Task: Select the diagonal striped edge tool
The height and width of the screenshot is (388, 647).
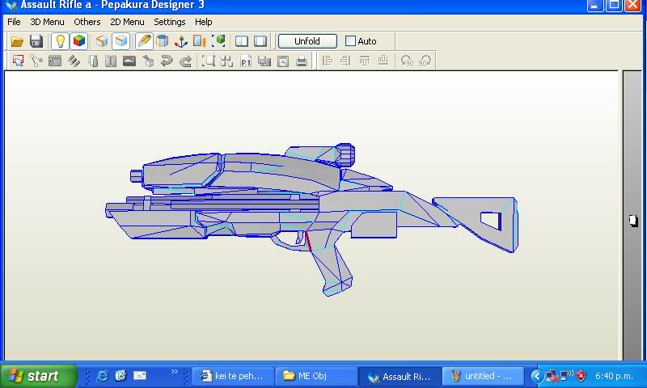Action: [x=74, y=61]
